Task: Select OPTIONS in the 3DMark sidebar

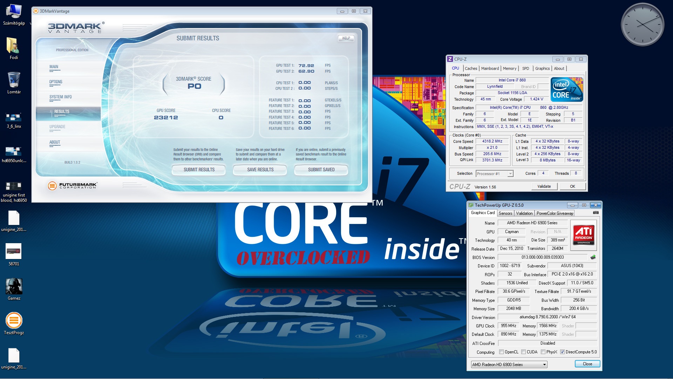Action: coord(56,82)
